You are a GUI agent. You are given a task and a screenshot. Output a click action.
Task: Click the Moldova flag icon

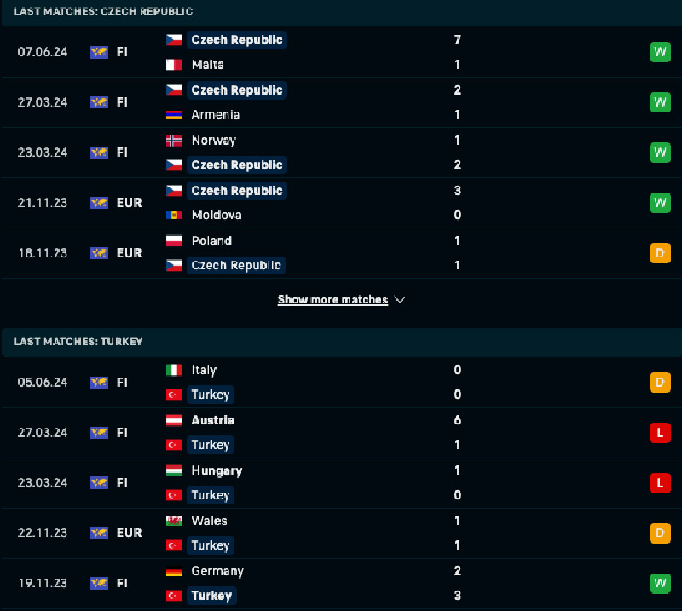(174, 216)
